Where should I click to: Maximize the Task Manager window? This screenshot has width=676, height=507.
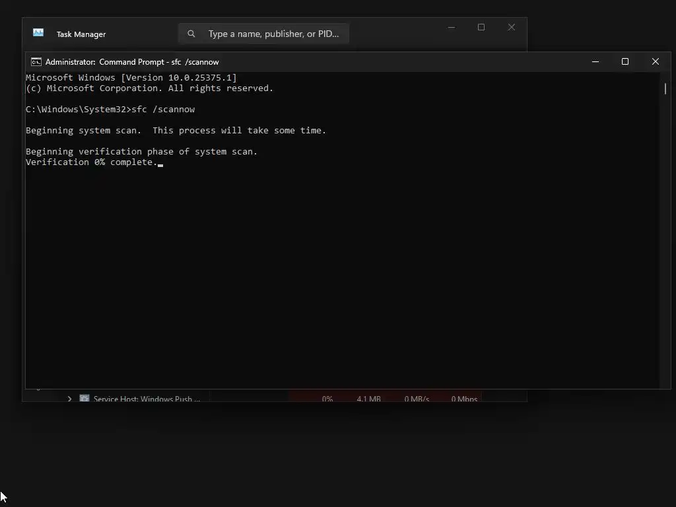click(481, 27)
